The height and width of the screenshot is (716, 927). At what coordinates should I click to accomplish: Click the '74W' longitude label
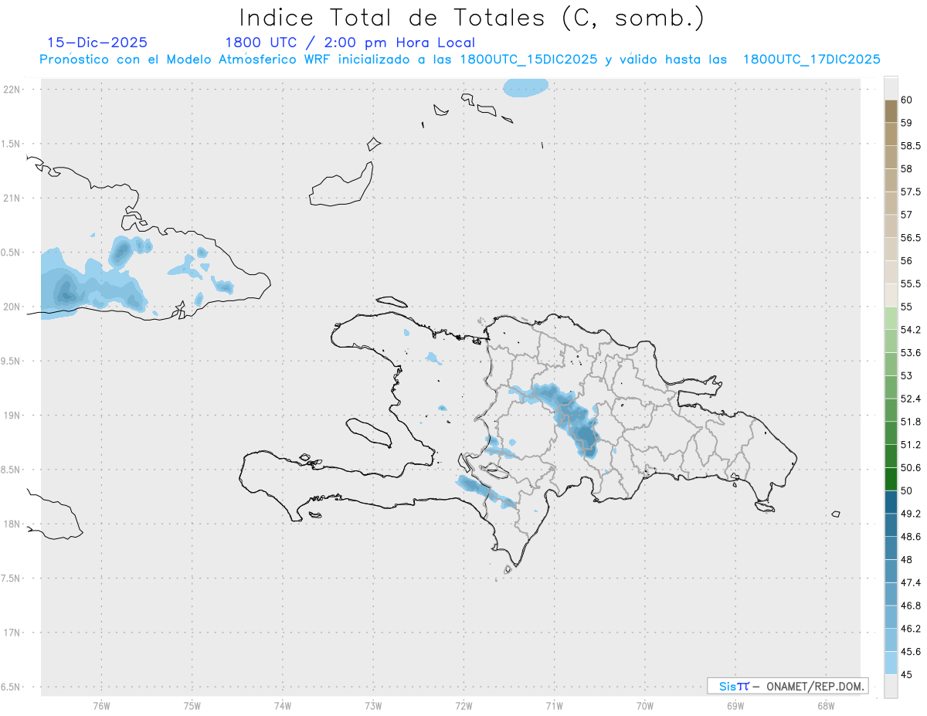[x=283, y=705]
